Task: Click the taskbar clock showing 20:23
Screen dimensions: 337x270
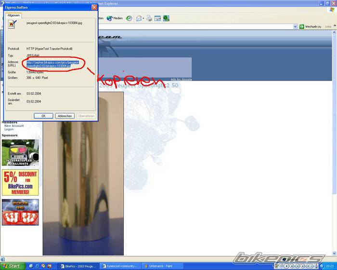Action: pos(329,266)
